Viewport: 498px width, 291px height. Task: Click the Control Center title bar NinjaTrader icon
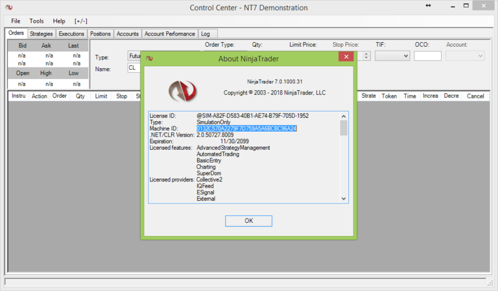point(8,8)
